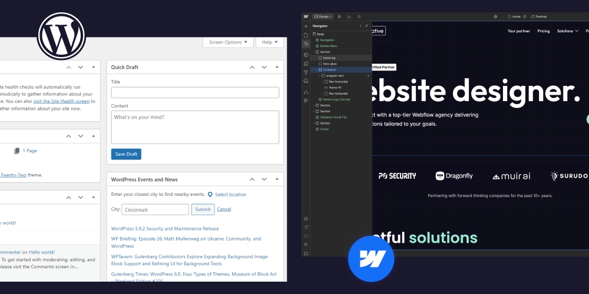Click the Quick Draft Title field
Viewport: 589px width, 294px height.
195,93
